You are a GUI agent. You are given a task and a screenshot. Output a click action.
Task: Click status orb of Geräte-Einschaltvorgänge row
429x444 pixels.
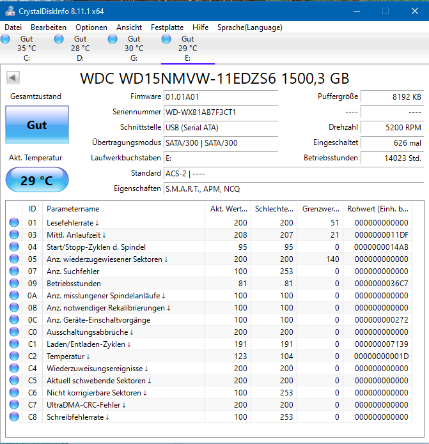14,319
